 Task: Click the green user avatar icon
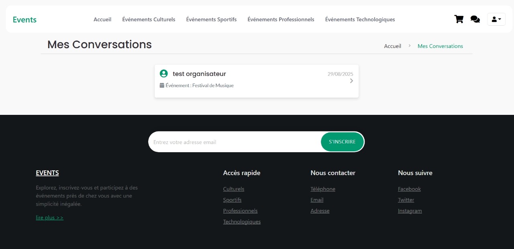point(163,73)
